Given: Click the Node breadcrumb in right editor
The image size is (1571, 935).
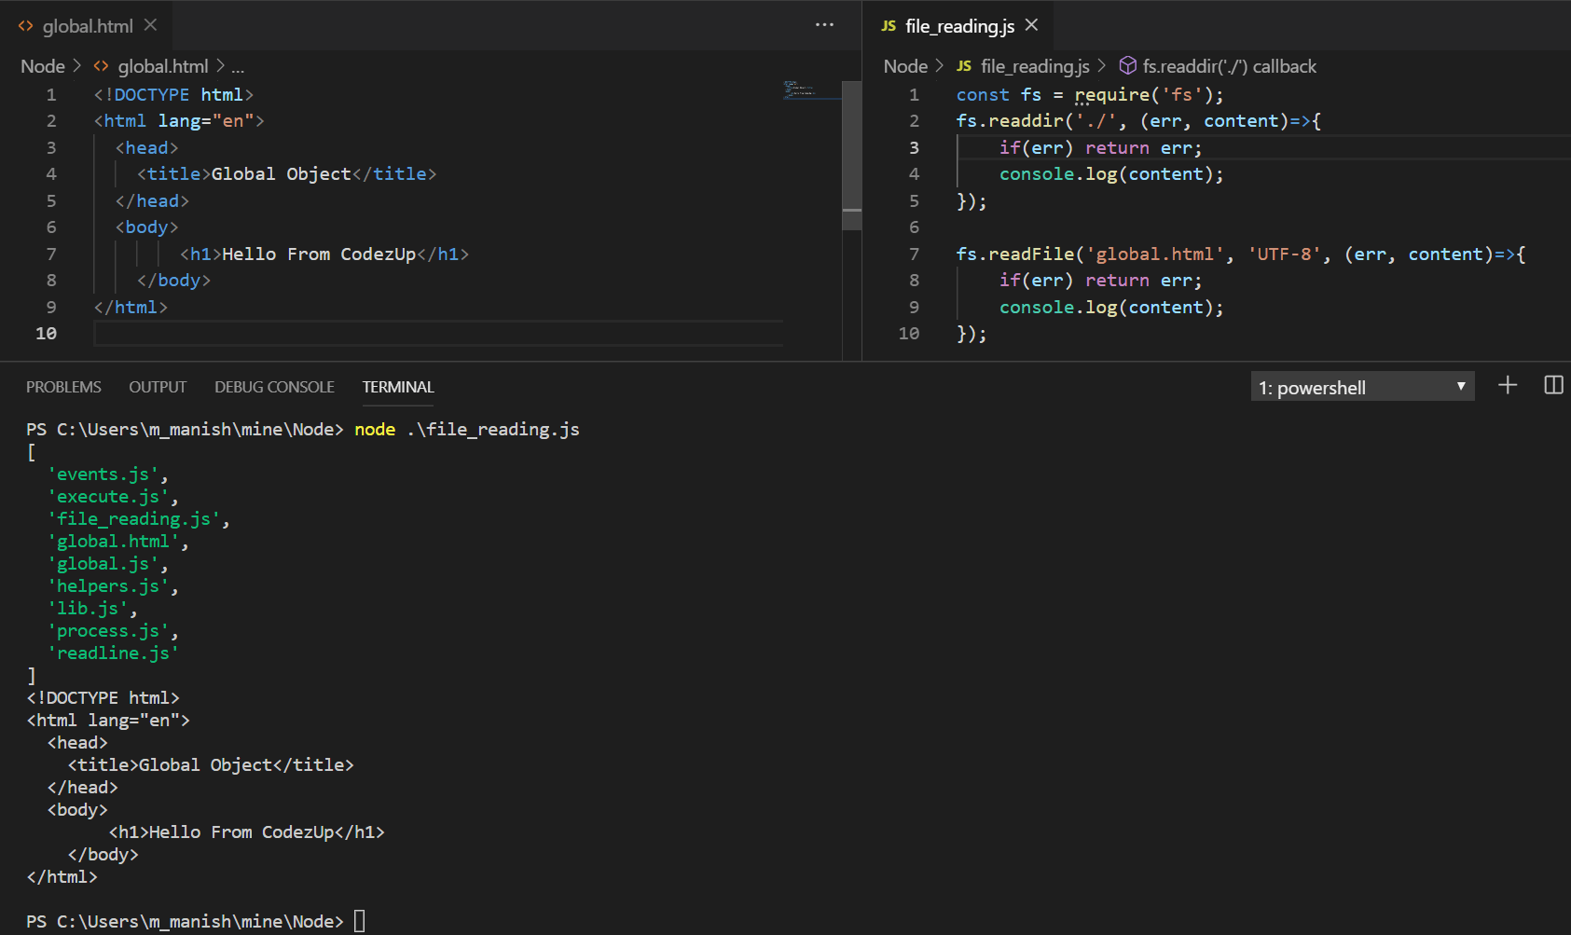Looking at the screenshot, I should point(905,66).
